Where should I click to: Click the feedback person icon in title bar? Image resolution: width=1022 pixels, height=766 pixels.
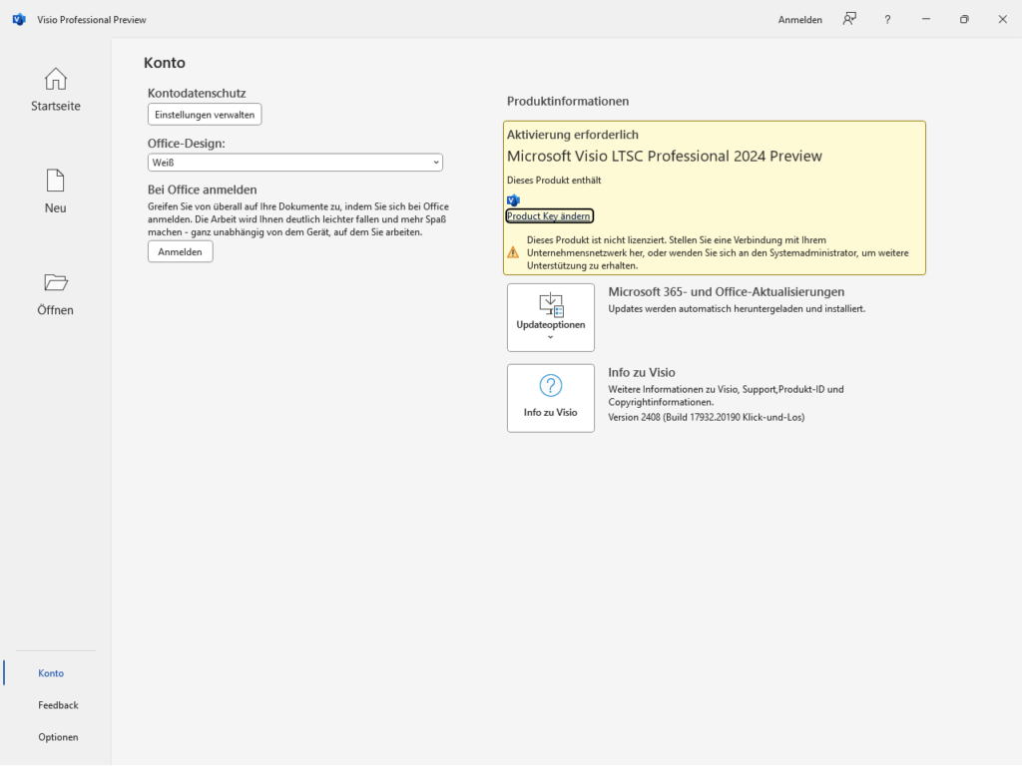[849, 19]
